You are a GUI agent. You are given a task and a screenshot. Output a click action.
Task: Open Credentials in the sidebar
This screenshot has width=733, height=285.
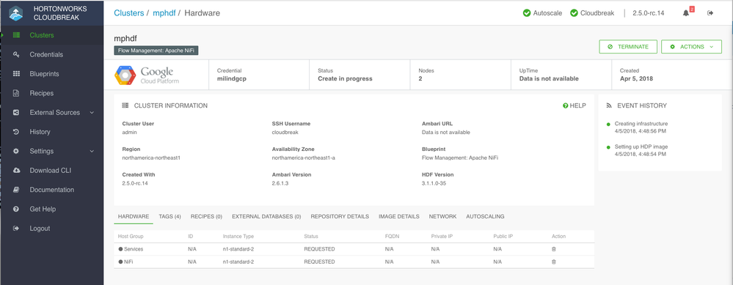tap(46, 54)
